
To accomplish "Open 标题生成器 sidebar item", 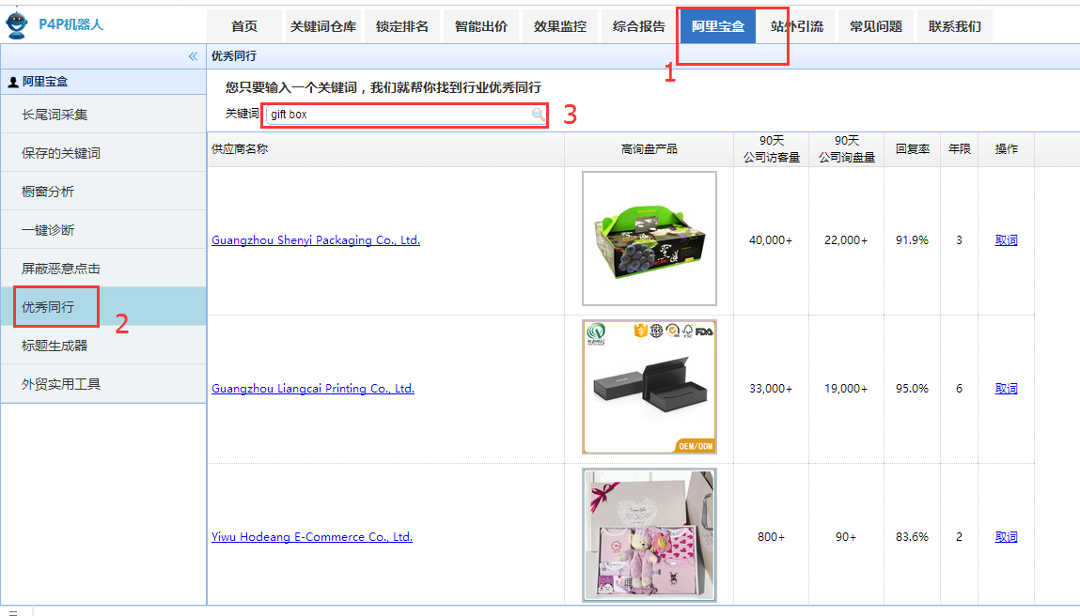I will coord(103,346).
